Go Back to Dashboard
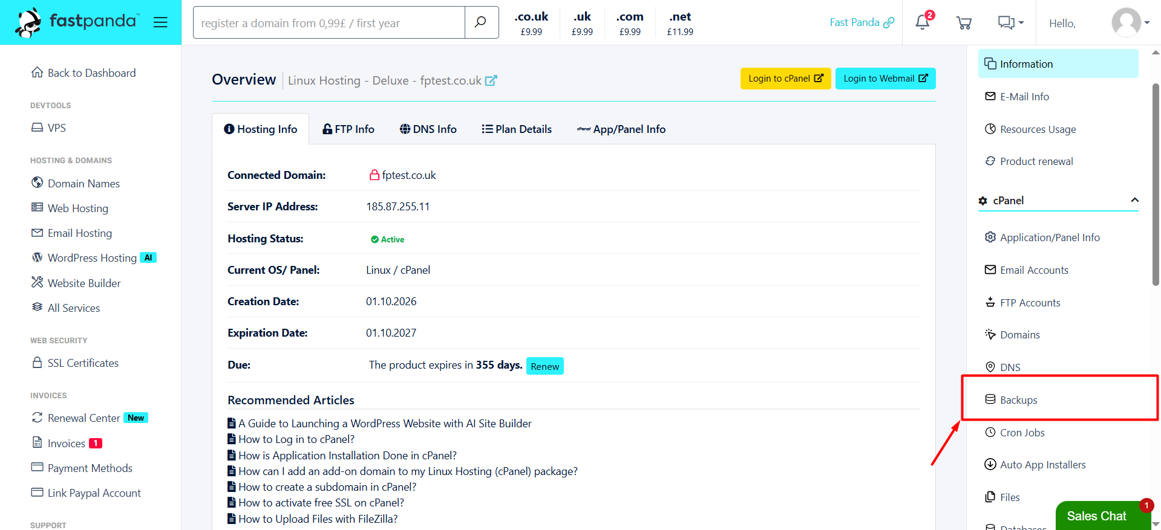The height and width of the screenshot is (530, 1161). point(83,73)
